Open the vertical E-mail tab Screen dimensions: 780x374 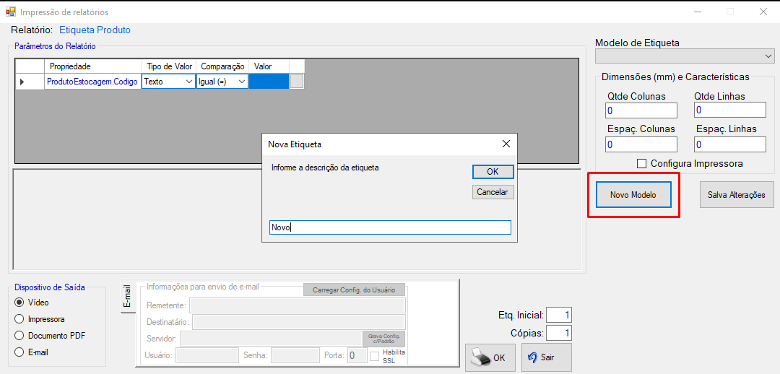[127, 296]
